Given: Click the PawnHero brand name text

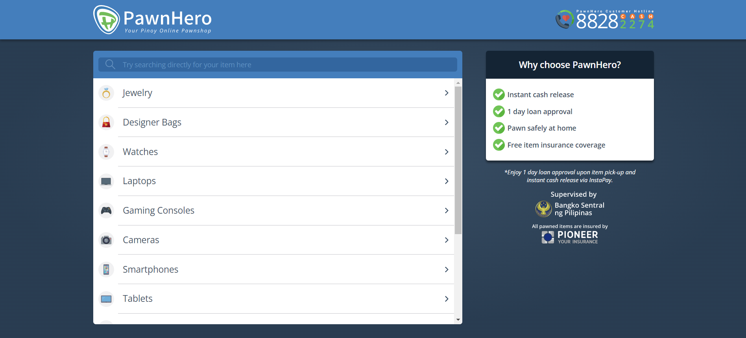Looking at the screenshot, I should coord(168,18).
